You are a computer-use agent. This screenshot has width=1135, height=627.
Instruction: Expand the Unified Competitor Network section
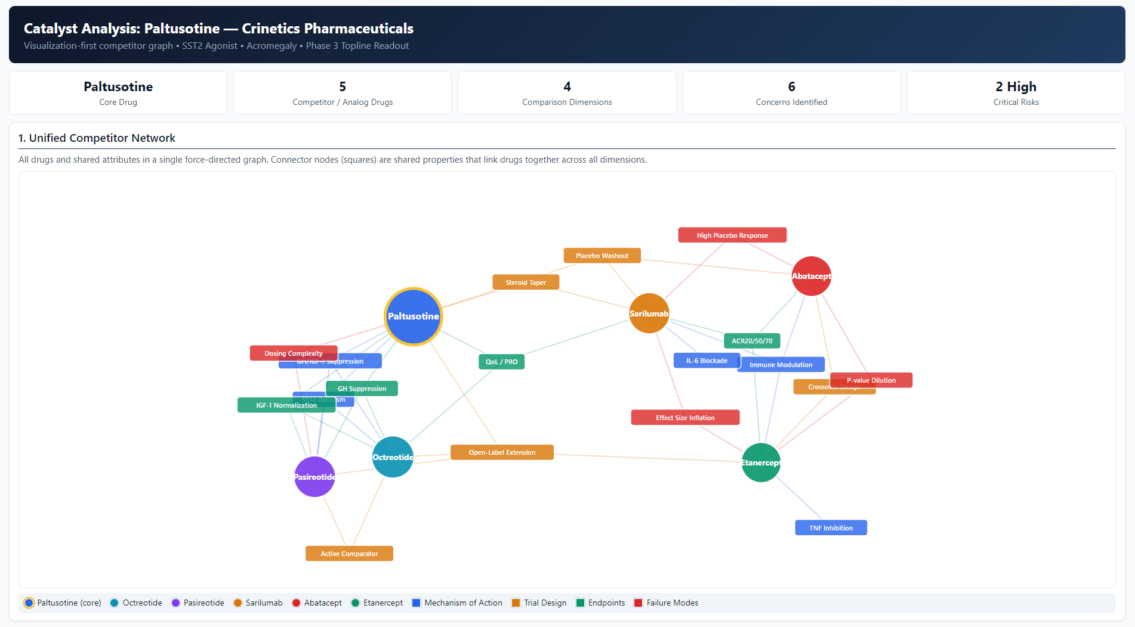click(97, 138)
